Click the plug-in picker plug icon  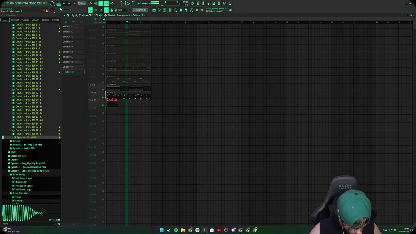186,10
